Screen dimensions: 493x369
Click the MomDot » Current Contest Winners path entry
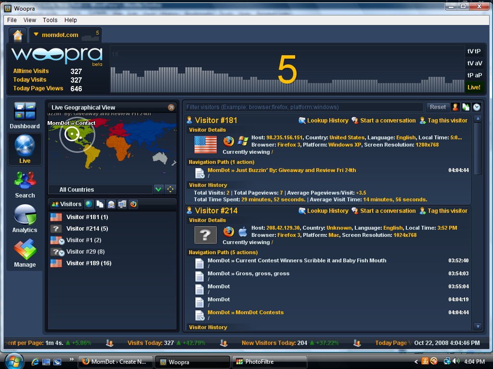297,260
